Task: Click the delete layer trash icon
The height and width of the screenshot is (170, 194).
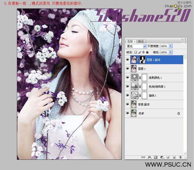Action: coord(180,157)
